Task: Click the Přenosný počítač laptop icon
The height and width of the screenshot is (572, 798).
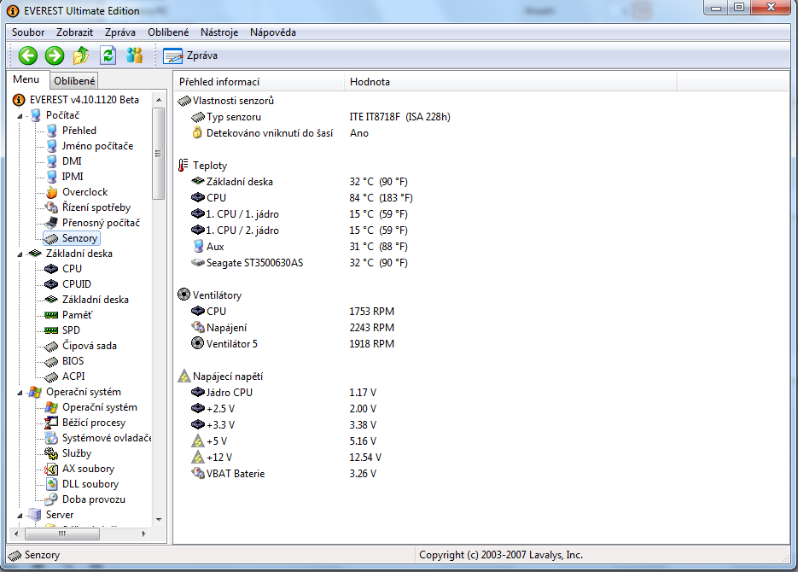Action: tap(51, 222)
